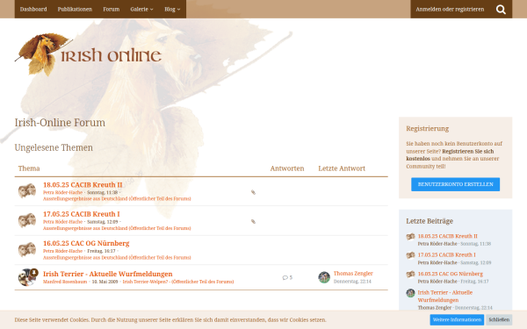This screenshot has width=527, height=329.
Task: Click Petra Röder-Hache under CAC OG Nürnberg thread
Action: tap(62, 251)
